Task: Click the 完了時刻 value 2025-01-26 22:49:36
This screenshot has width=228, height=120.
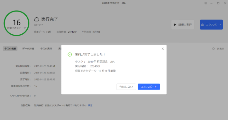Action: tap(45, 80)
